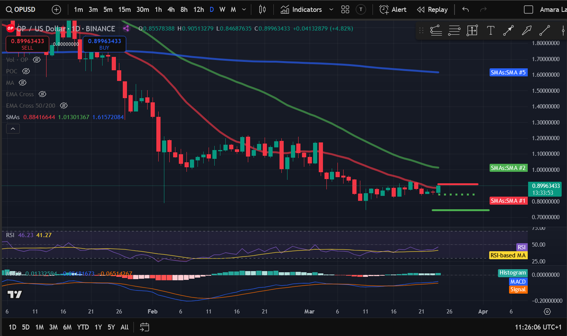Screen dimensions: 567x336
Task: Click the SMAs:SMA #1 price label
Action: tap(508, 200)
